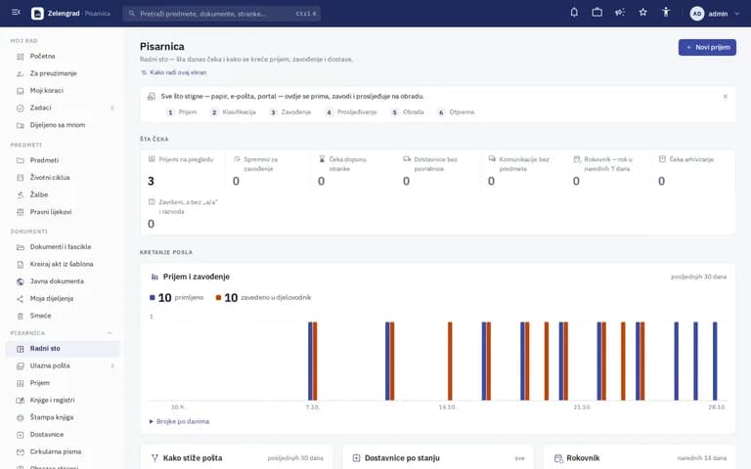Image resolution: width=751 pixels, height=469 pixels.
Task: Click the Novi prijem button
Action: point(707,47)
